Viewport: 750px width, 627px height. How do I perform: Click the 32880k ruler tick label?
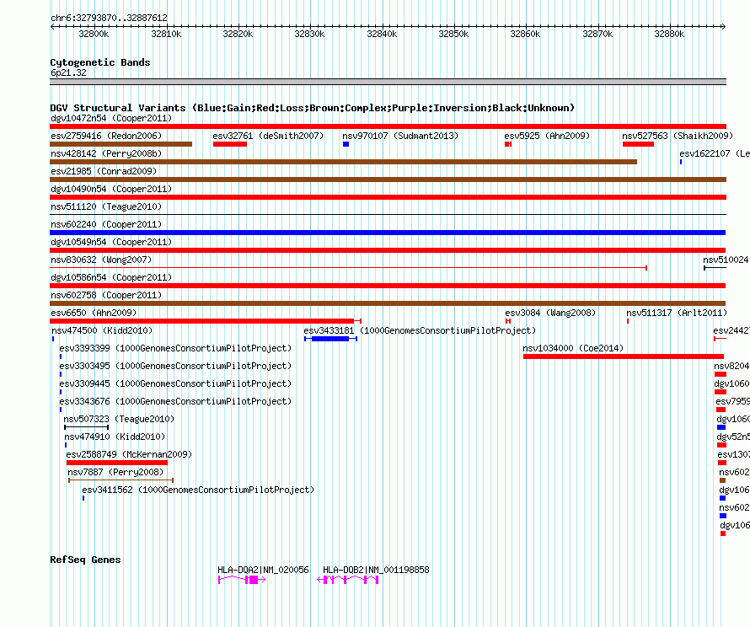[669, 34]
